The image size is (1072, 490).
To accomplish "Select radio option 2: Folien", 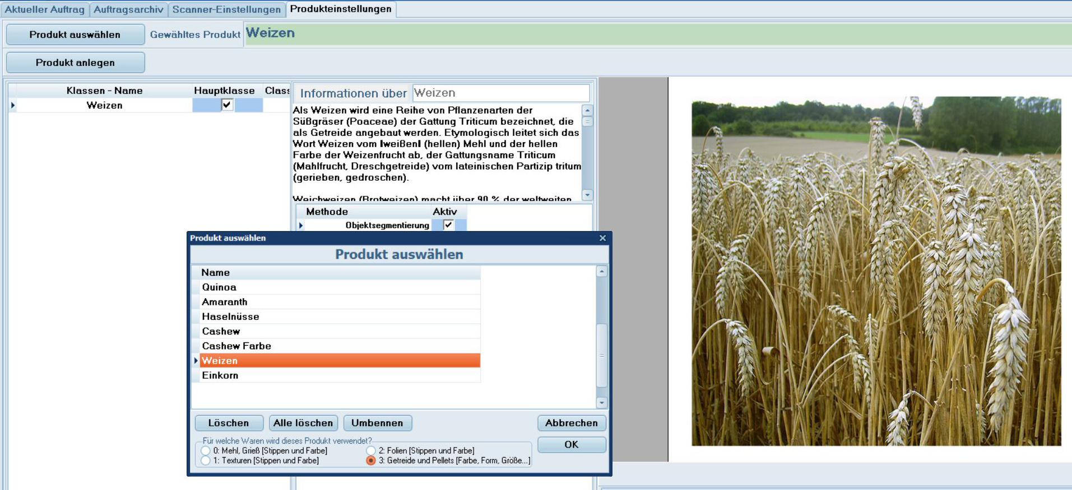I will coord(371,451).
